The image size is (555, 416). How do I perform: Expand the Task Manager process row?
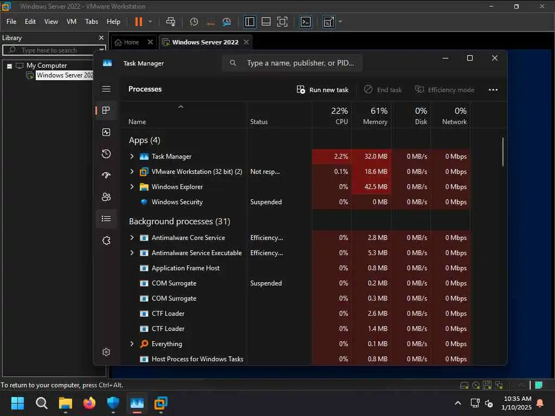pos(132,157)
